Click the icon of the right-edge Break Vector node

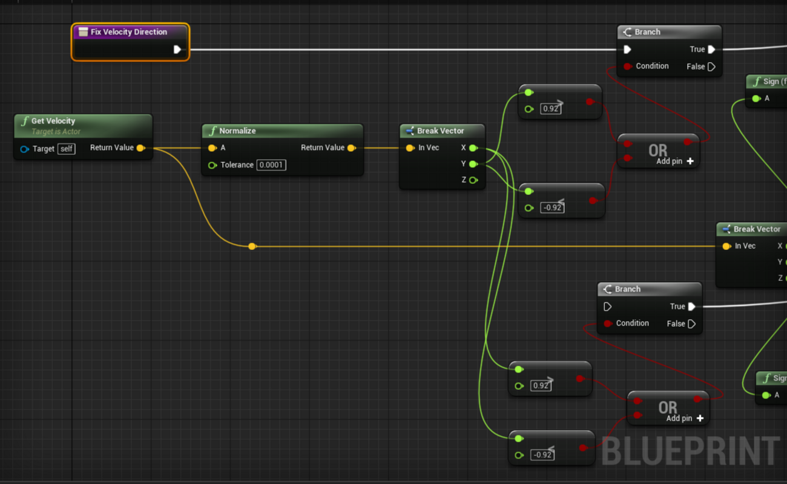[726, 229]
